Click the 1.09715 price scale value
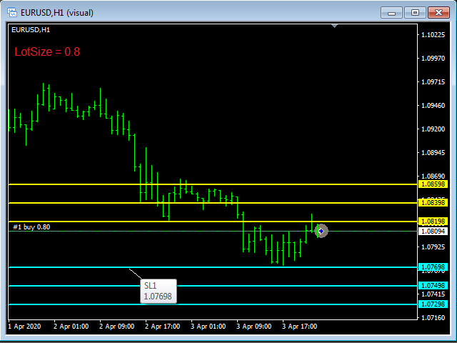Image resolution: width=457 pixels, height=343 pixels. pyautogui.click(x=433, y=82)
